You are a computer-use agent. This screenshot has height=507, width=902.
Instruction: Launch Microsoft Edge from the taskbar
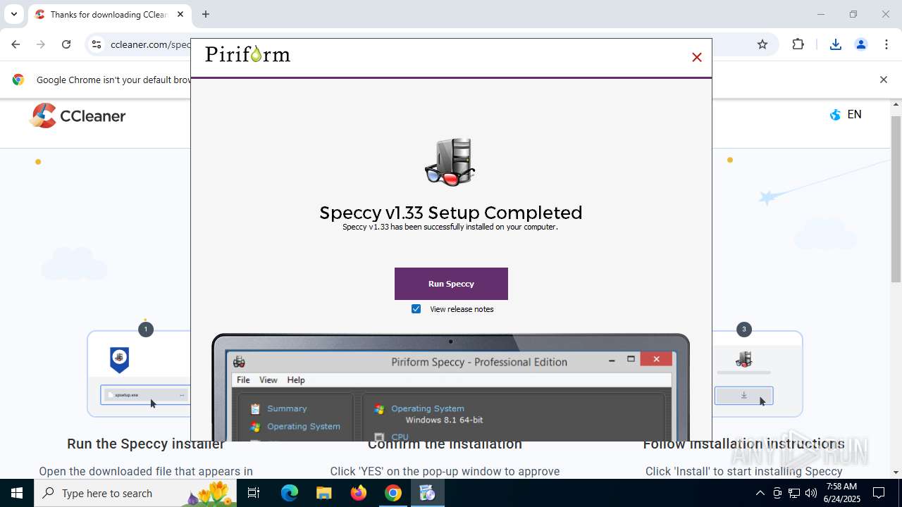289,493
